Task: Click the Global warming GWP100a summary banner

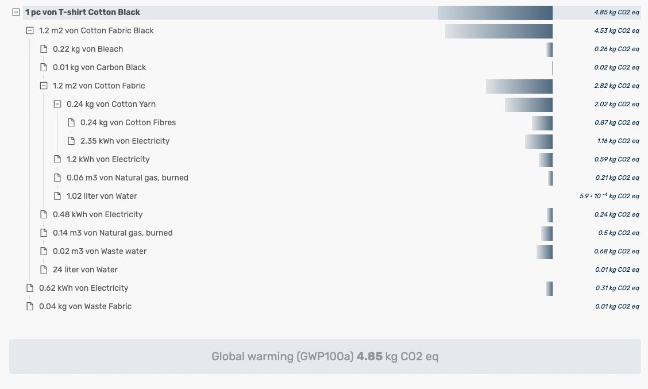Action: [325, 356]
